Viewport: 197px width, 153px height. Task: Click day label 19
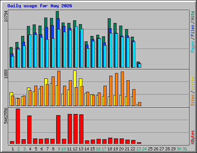pos(115,149)
